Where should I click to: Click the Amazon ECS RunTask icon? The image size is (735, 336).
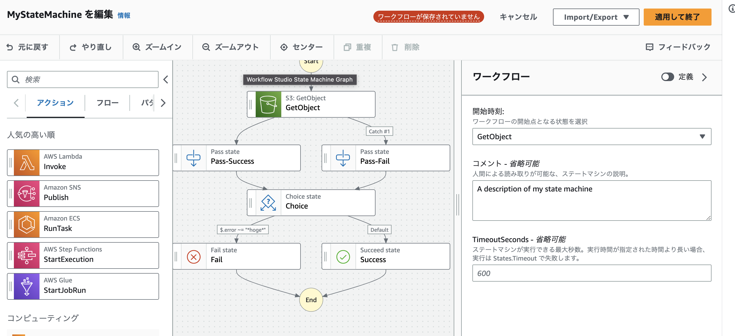pos(26,225)
